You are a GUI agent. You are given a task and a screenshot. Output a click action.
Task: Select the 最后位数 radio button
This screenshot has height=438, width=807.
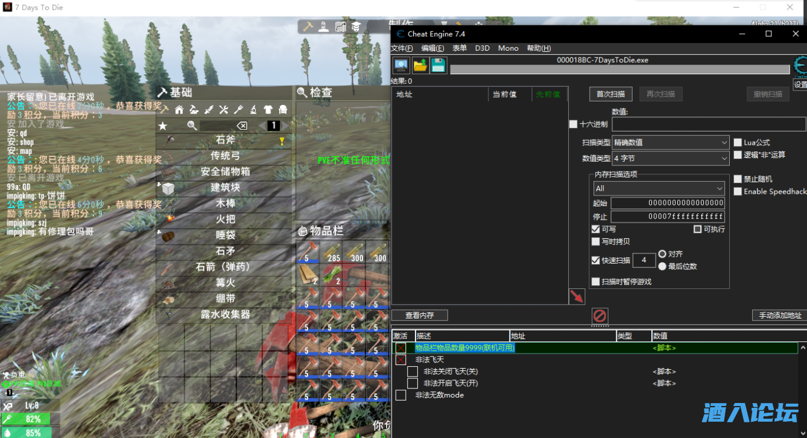(663, 266)
